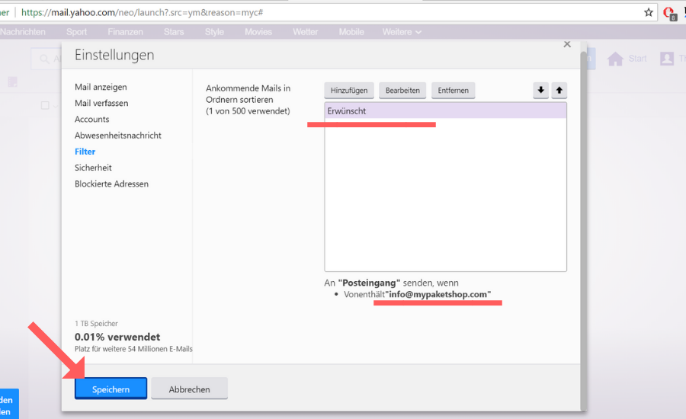This screenshot has width=686, height=419.
Task: Bookmark this page with the star icon
Action: point(649,12)
